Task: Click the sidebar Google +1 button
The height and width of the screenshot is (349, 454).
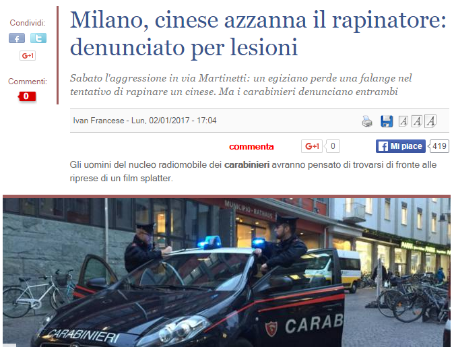Action: click(x=28, y=56)
